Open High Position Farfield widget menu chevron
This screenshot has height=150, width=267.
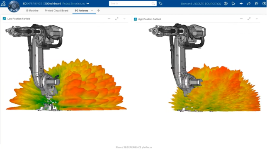[x=257, y=19]
